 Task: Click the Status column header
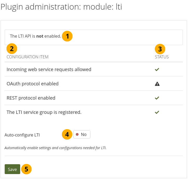[x=162, y=57]
